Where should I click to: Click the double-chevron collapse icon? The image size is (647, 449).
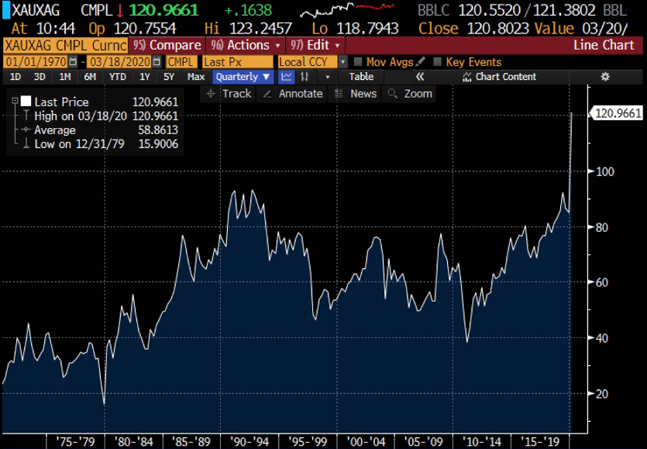[420, 77]
